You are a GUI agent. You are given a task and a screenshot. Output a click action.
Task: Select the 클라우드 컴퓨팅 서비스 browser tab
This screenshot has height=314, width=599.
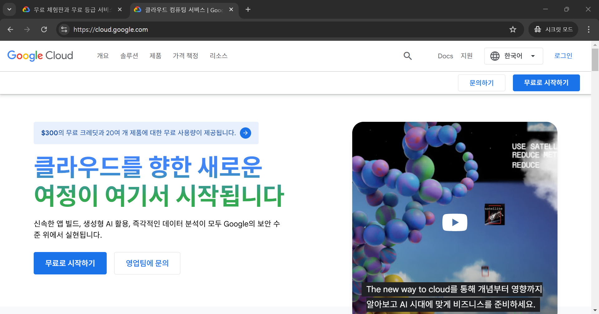coord(184,10)
